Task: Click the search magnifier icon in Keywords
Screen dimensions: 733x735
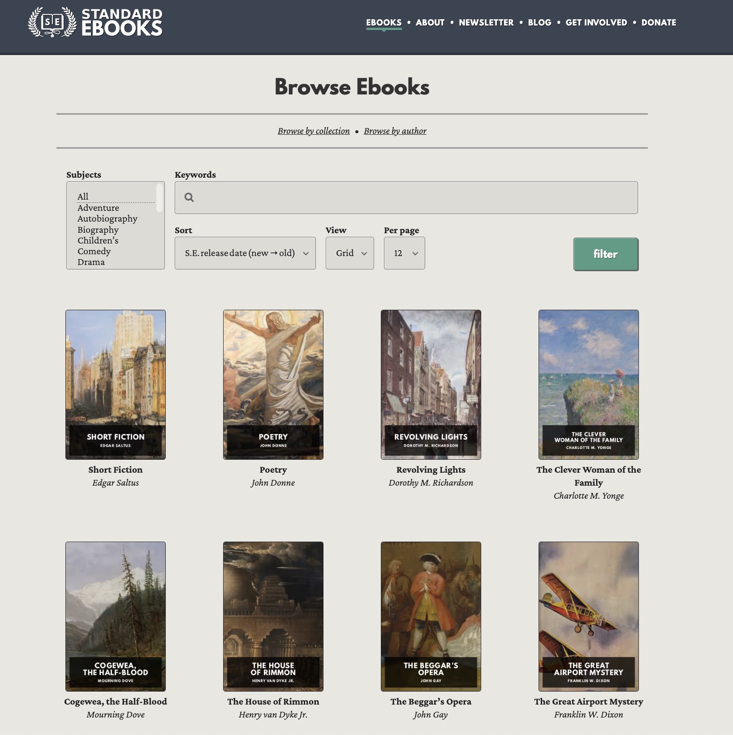Action: [189, 197]
